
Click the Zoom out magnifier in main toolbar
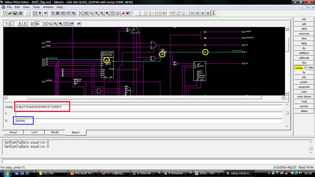[91, 13]
